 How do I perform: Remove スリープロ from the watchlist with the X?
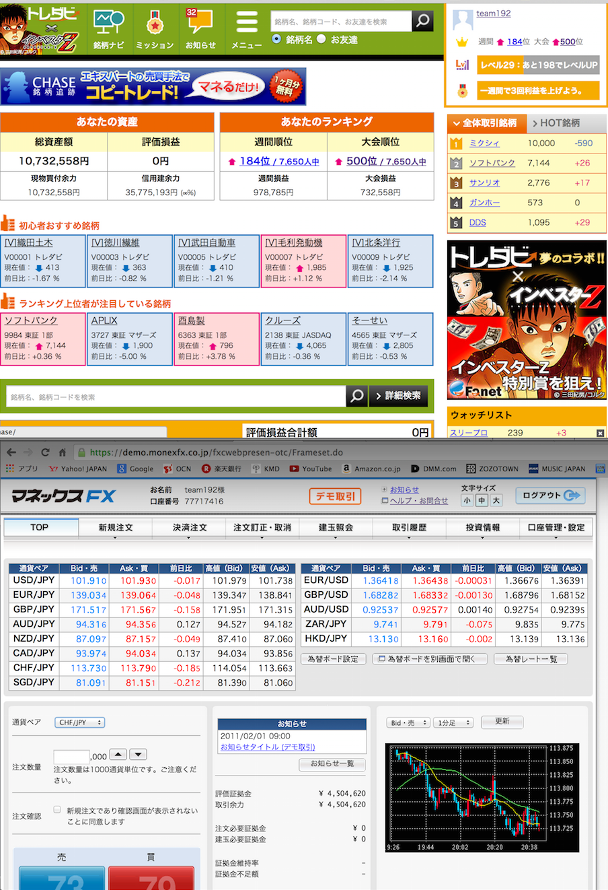(601, 433)
